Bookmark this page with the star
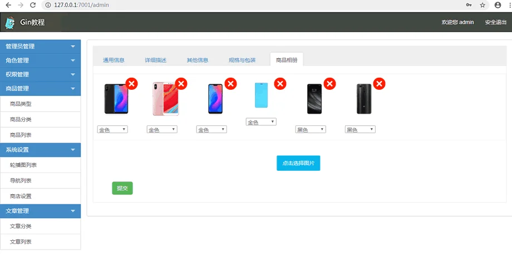Viewport: 512px width, 254px height. (483, 5)
